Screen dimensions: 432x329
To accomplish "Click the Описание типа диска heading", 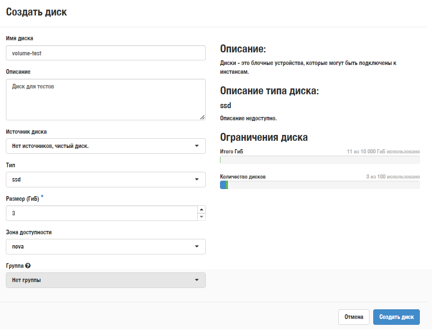I will (x=269, y=91).
